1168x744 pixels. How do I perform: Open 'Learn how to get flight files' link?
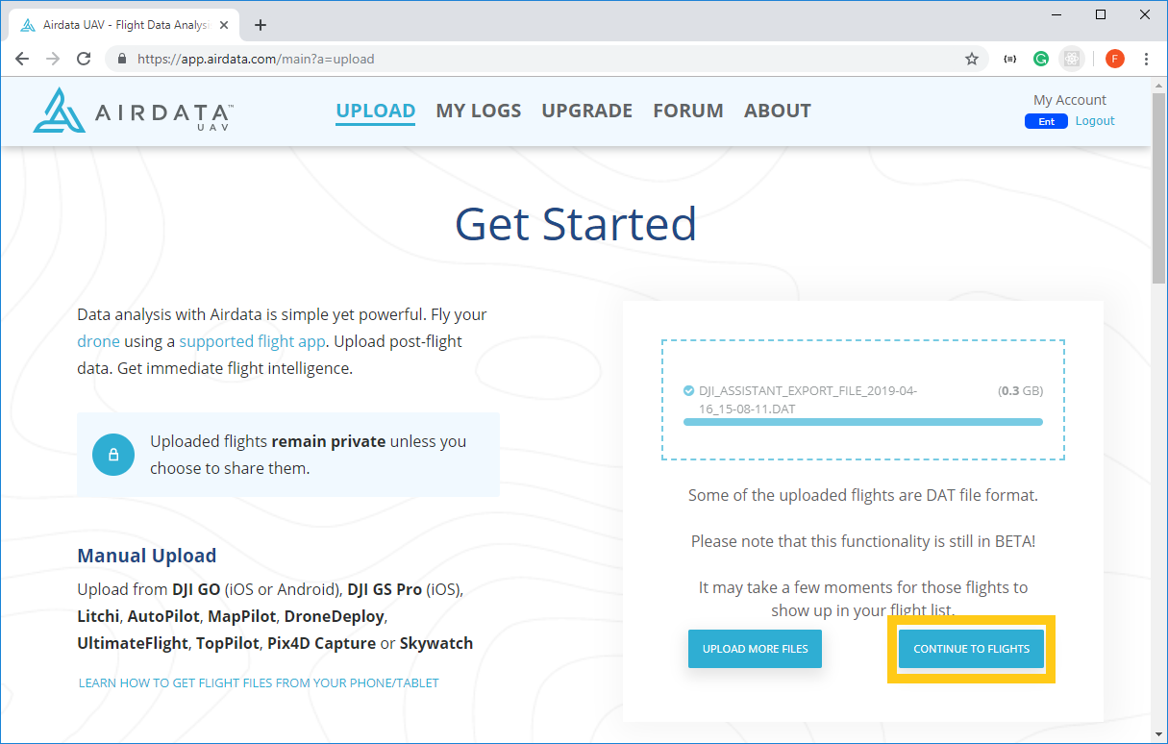pyautogui.click(x=259, y=682)
